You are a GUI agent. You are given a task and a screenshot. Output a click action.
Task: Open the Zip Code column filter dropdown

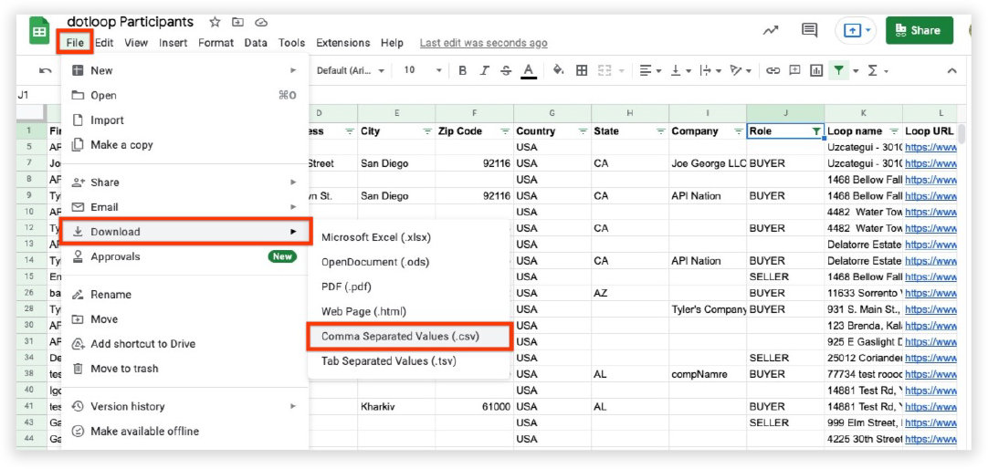[x=505, y=131]
